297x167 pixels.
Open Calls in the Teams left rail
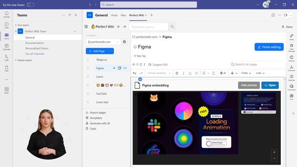click(x=6, y=58)
